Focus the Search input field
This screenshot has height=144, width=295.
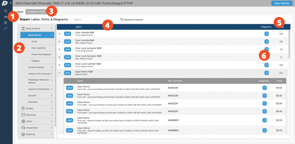tap(96, 20)
